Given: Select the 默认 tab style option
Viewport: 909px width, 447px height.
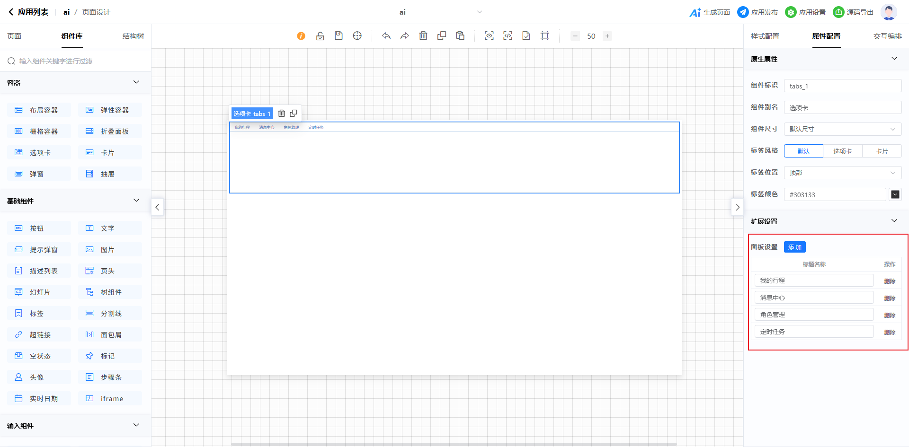Looking at the screenshot, I should (803, 151).
